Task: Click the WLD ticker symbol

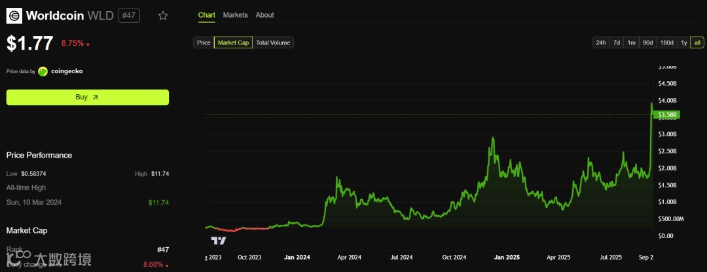Action: pyautogui.click(x=100, y=16)
